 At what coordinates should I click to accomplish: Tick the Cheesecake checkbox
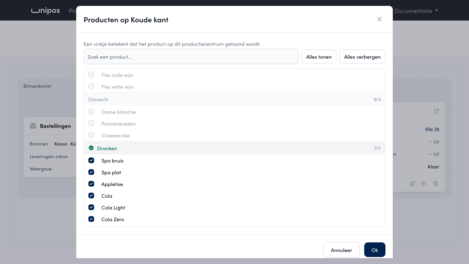coord(91,135)
